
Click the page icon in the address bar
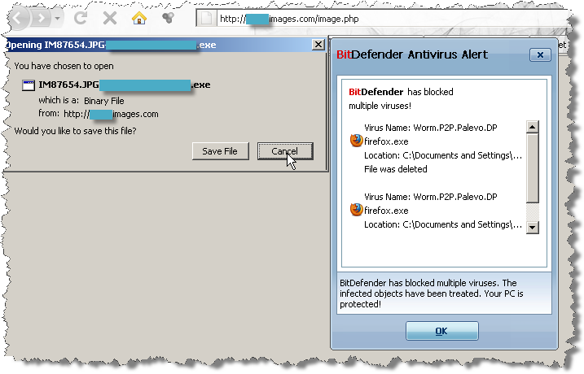click(x=206, y=19)
